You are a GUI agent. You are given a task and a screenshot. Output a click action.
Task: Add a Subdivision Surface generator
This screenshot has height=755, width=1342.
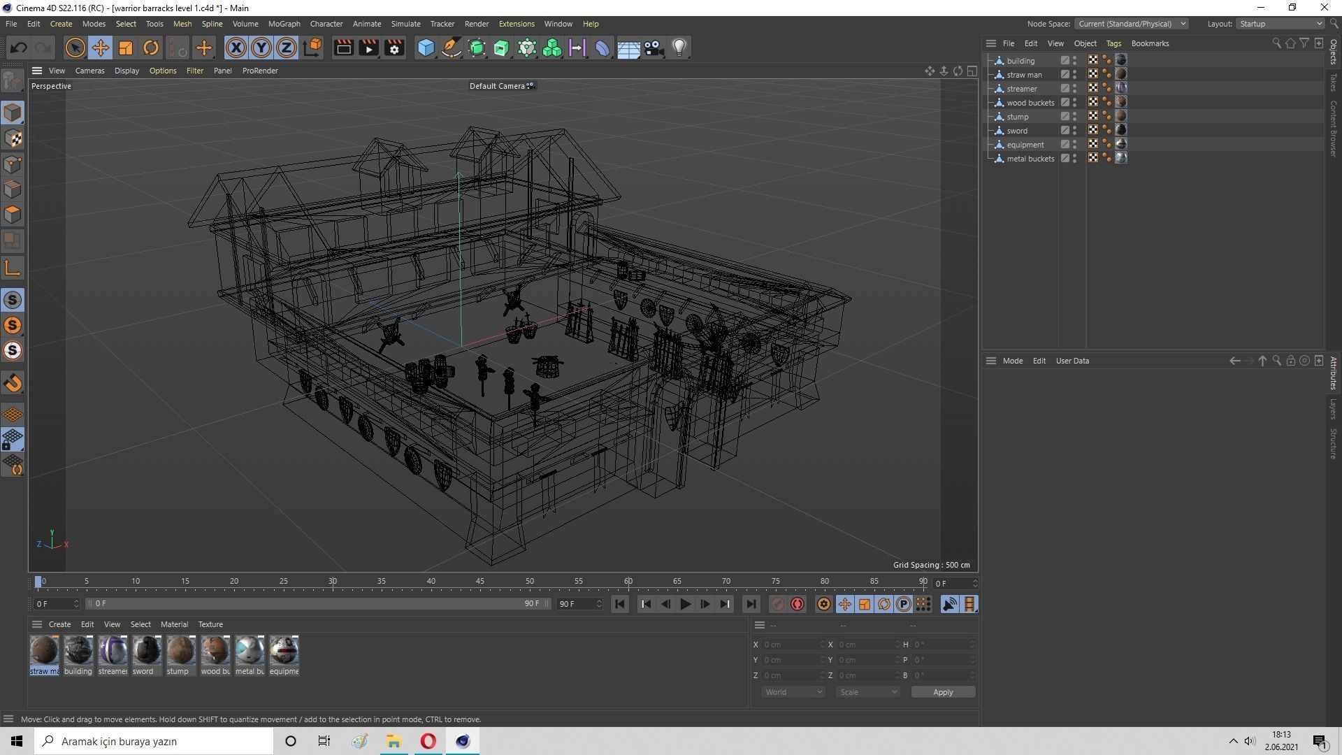[x=477, y=48]
